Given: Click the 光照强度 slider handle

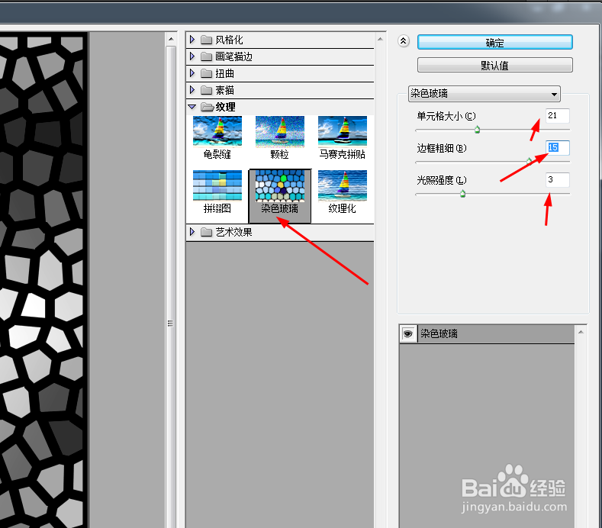Looking at the screenshot, I should click(462, 194).
